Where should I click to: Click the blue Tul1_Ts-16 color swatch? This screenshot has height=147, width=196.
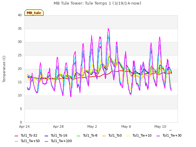point(46,136)
